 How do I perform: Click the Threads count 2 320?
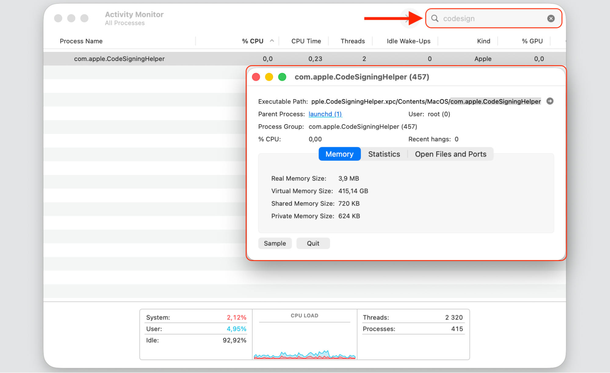point(454,317)
